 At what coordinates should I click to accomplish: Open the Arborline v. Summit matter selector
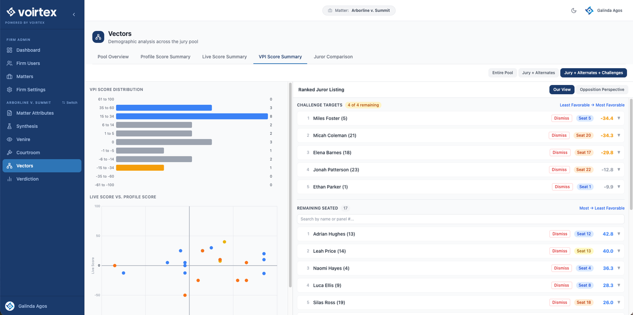(x=359, y=10)
